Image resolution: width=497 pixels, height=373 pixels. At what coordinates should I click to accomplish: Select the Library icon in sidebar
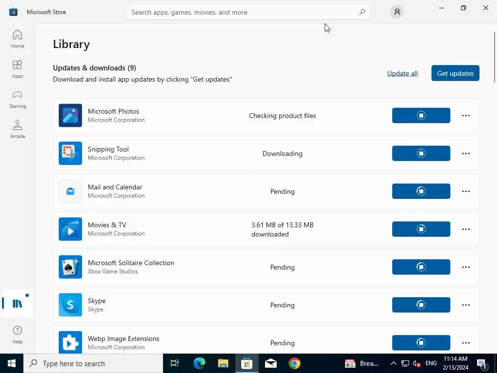17,304
